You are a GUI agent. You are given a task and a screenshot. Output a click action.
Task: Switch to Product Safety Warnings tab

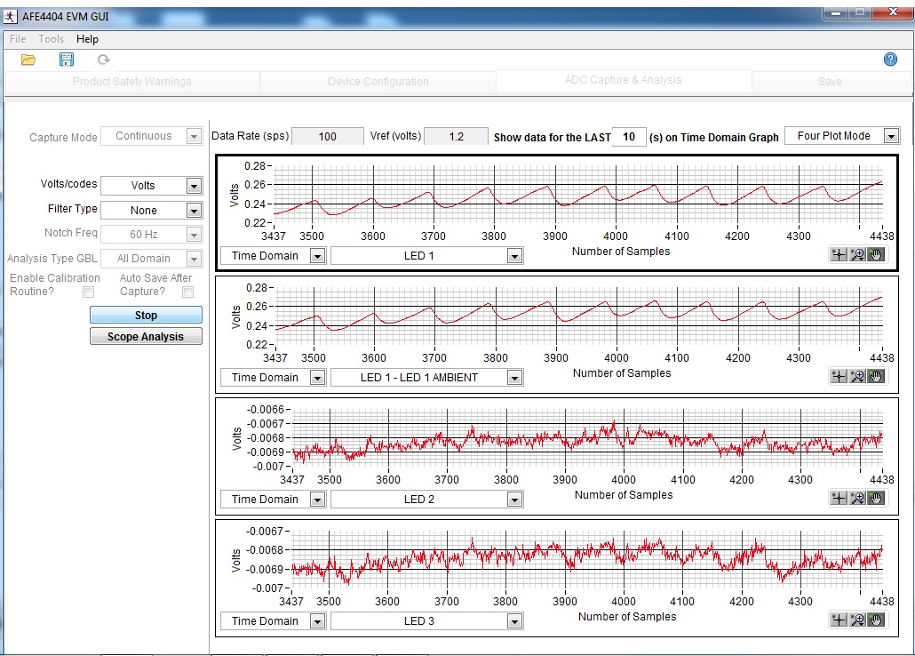tap(131, 82)
